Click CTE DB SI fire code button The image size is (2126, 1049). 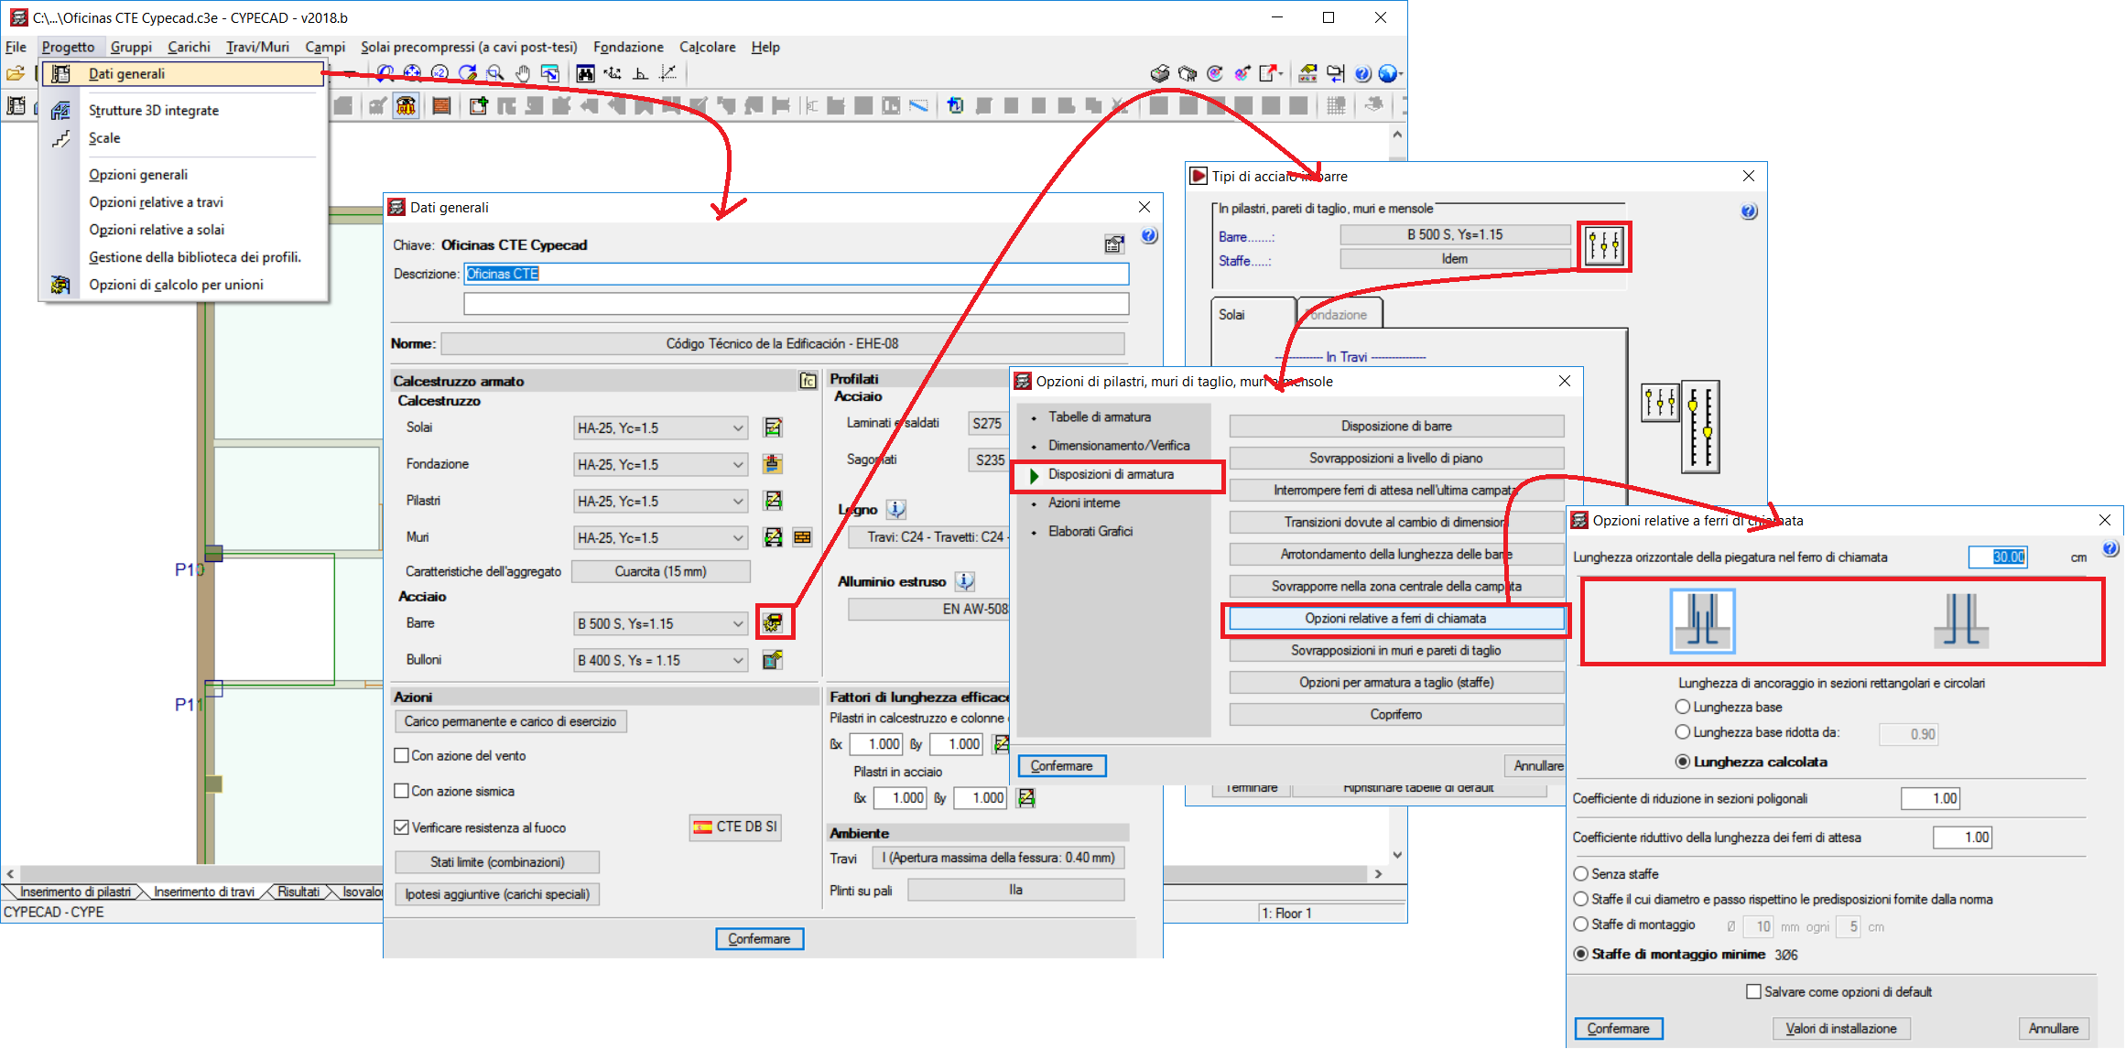pyautogui.click(x=735, y=827)
